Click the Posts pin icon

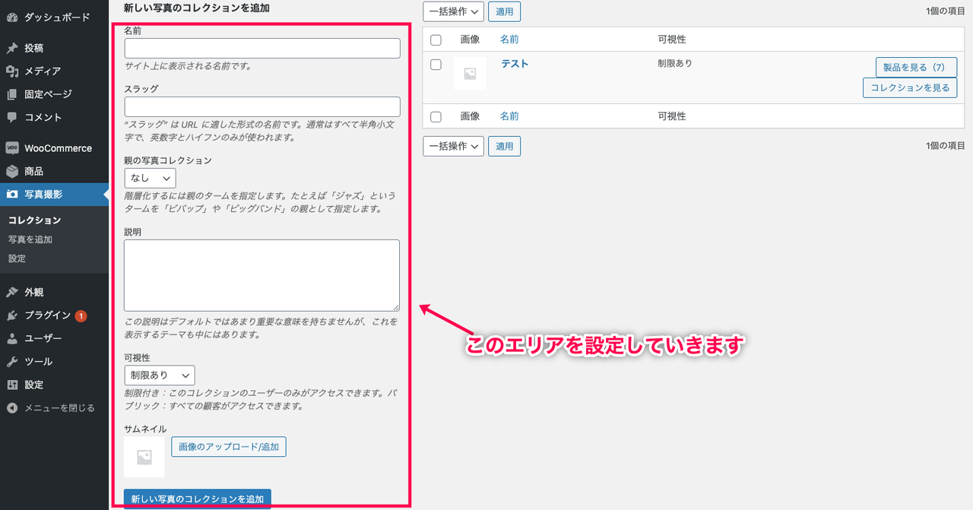12,48
